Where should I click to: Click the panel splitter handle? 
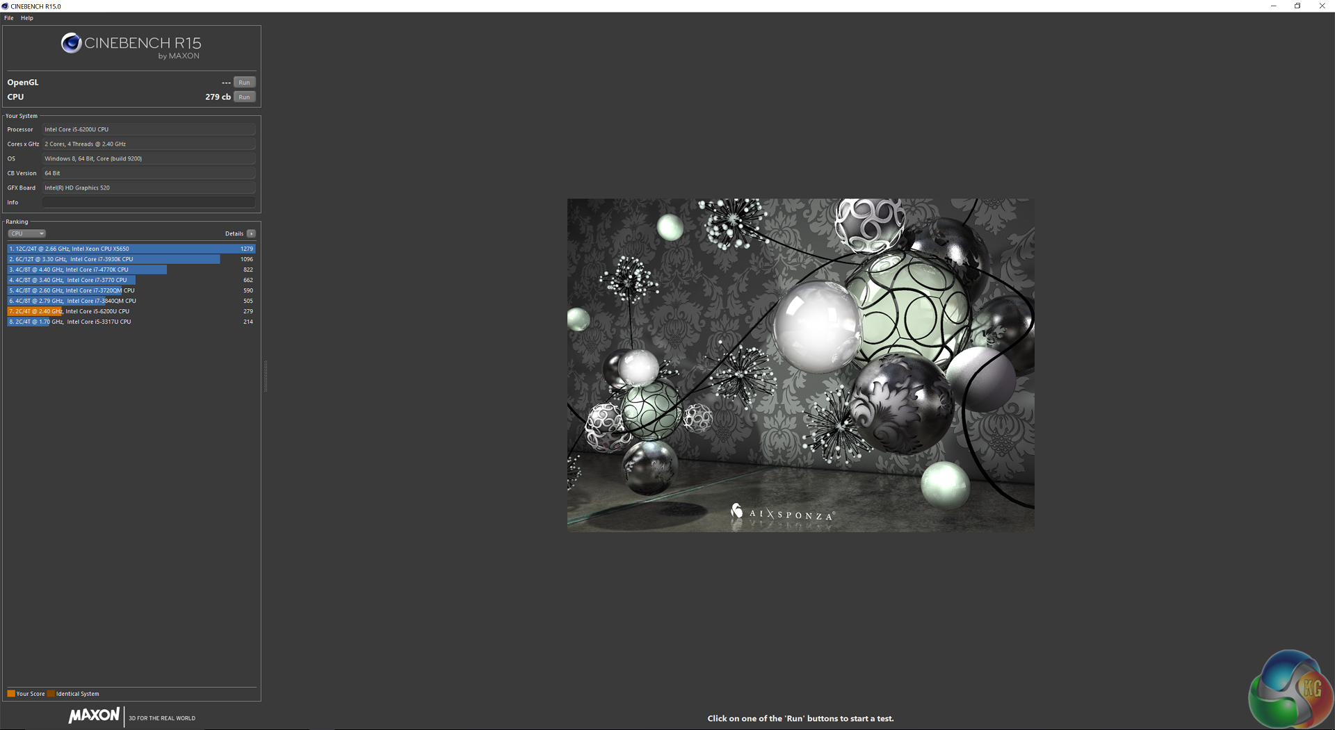pos(265,376)
